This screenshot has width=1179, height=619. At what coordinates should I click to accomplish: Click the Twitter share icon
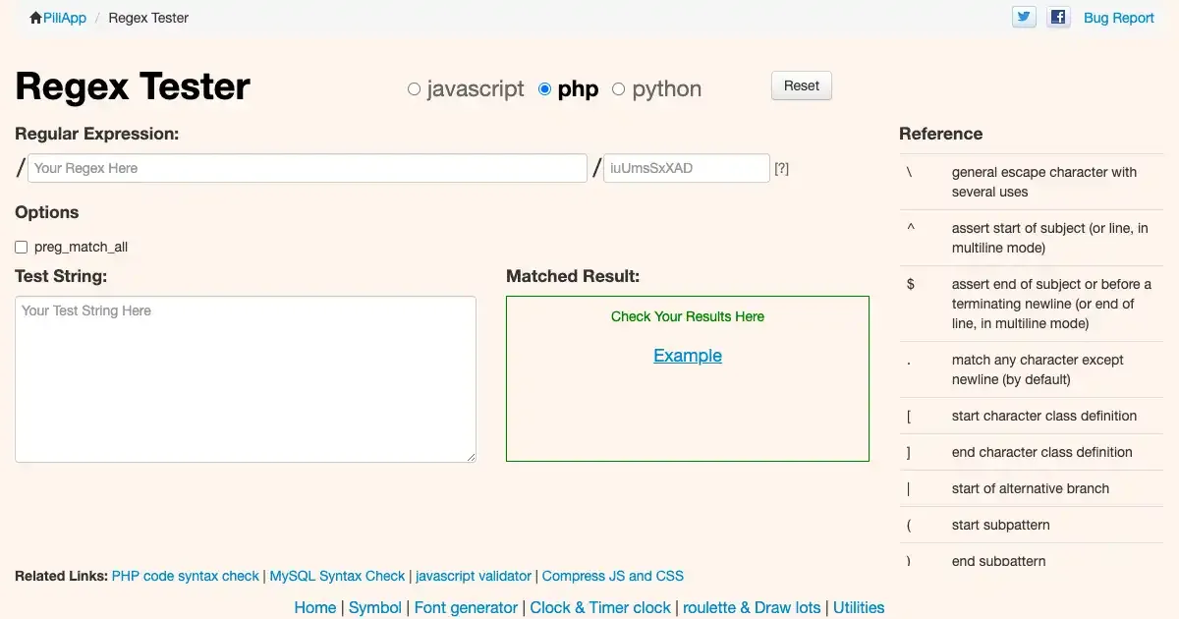pos(1024,17)
